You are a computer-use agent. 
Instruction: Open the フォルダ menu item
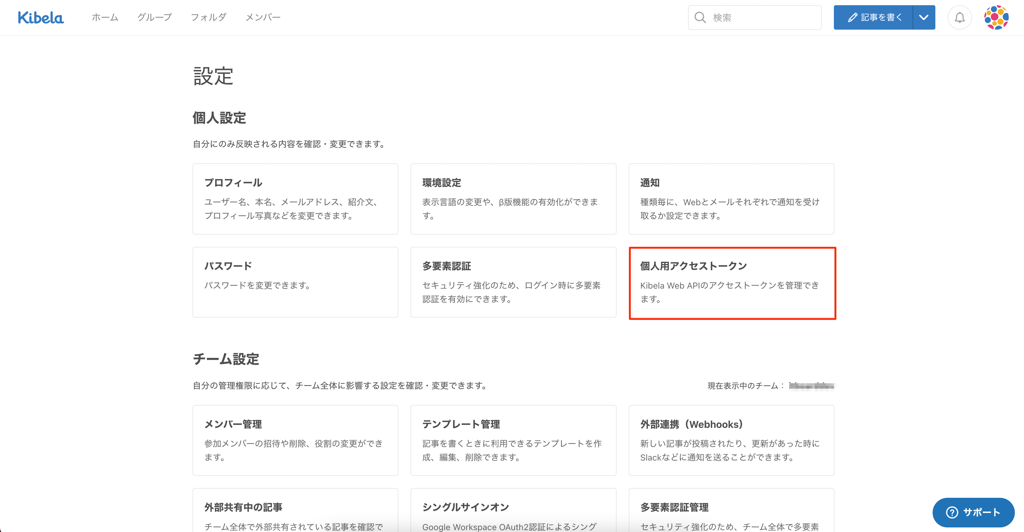pyautogui.click(x=208, y=17)
